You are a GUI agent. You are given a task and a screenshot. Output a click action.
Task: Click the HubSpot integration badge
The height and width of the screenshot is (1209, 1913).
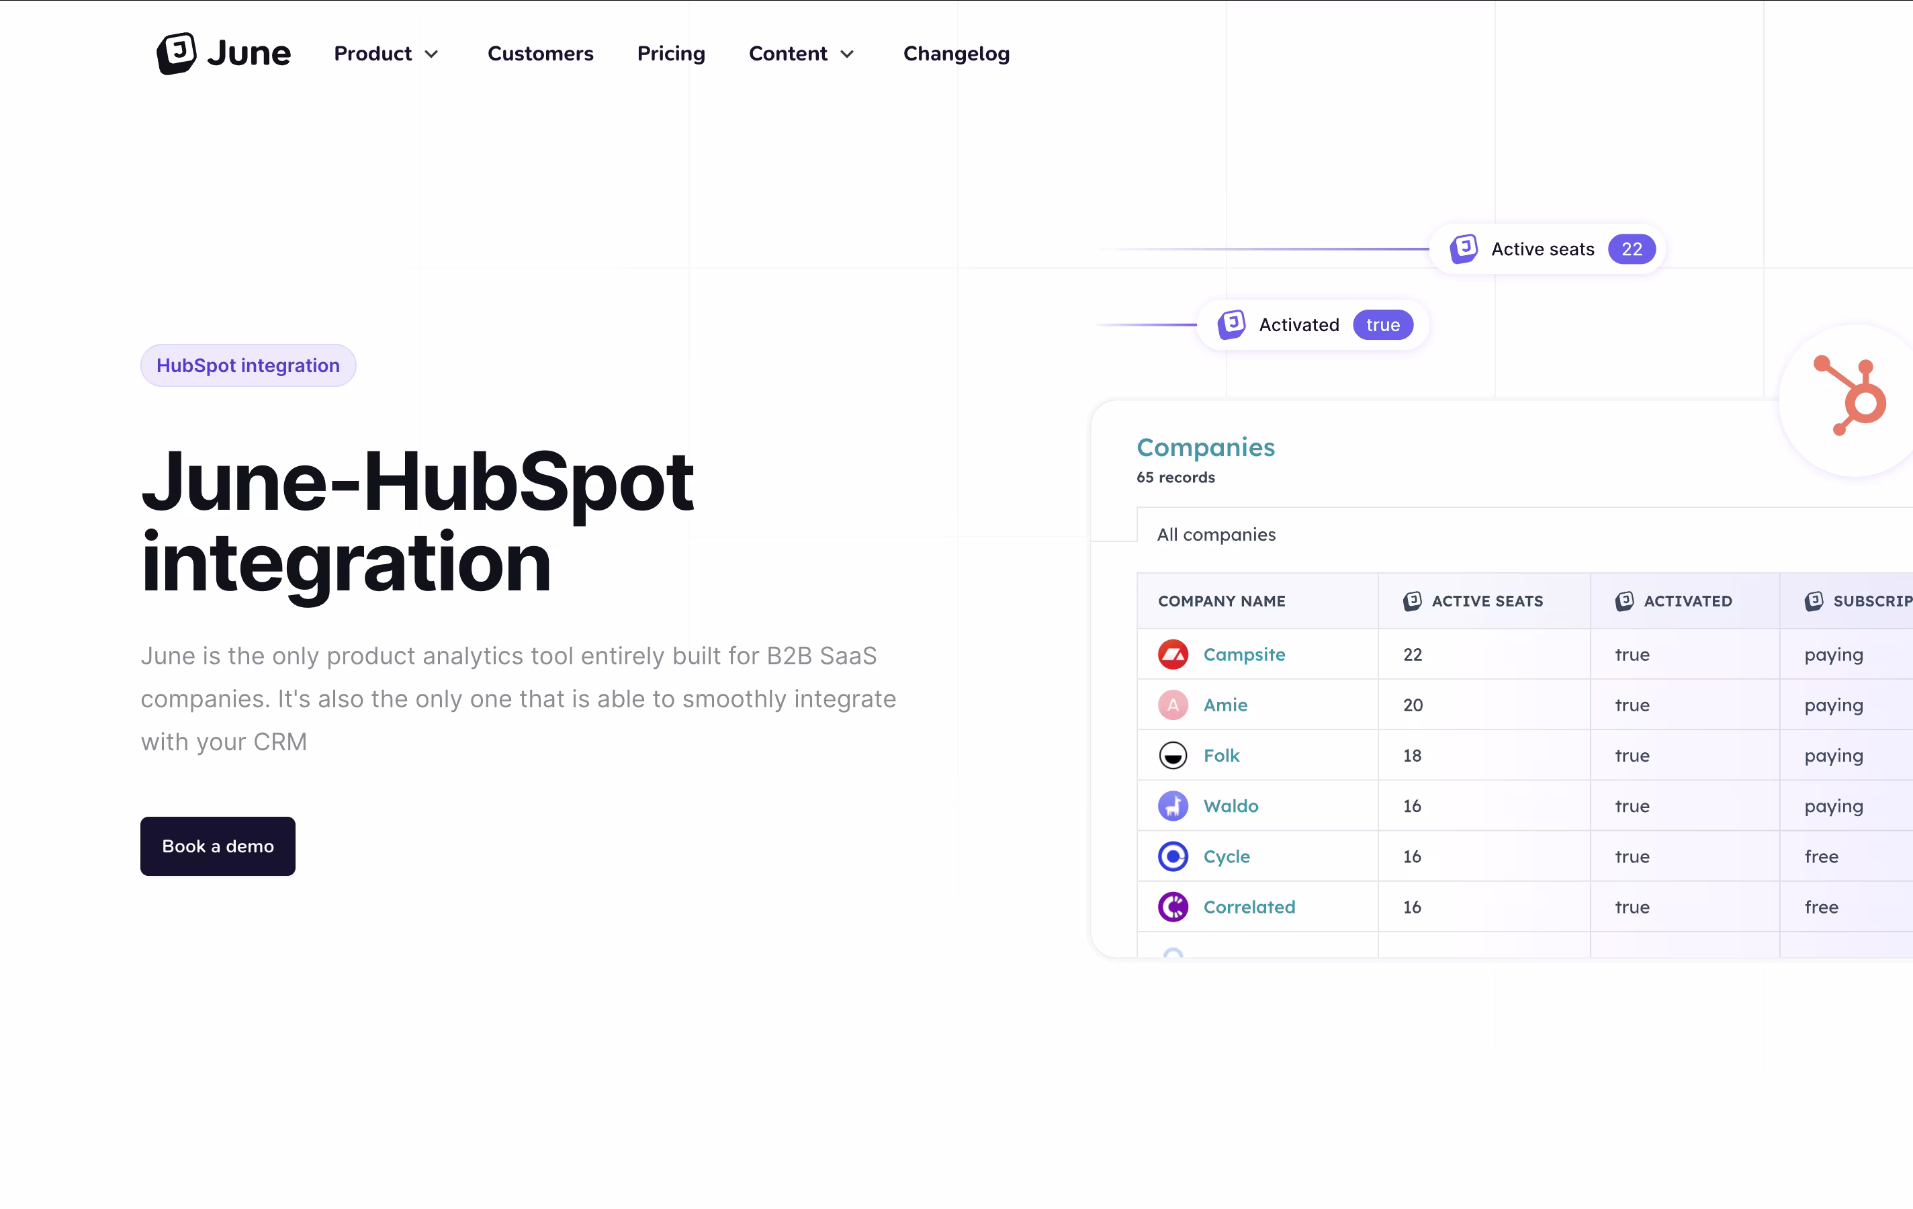[x=248, y=365]
